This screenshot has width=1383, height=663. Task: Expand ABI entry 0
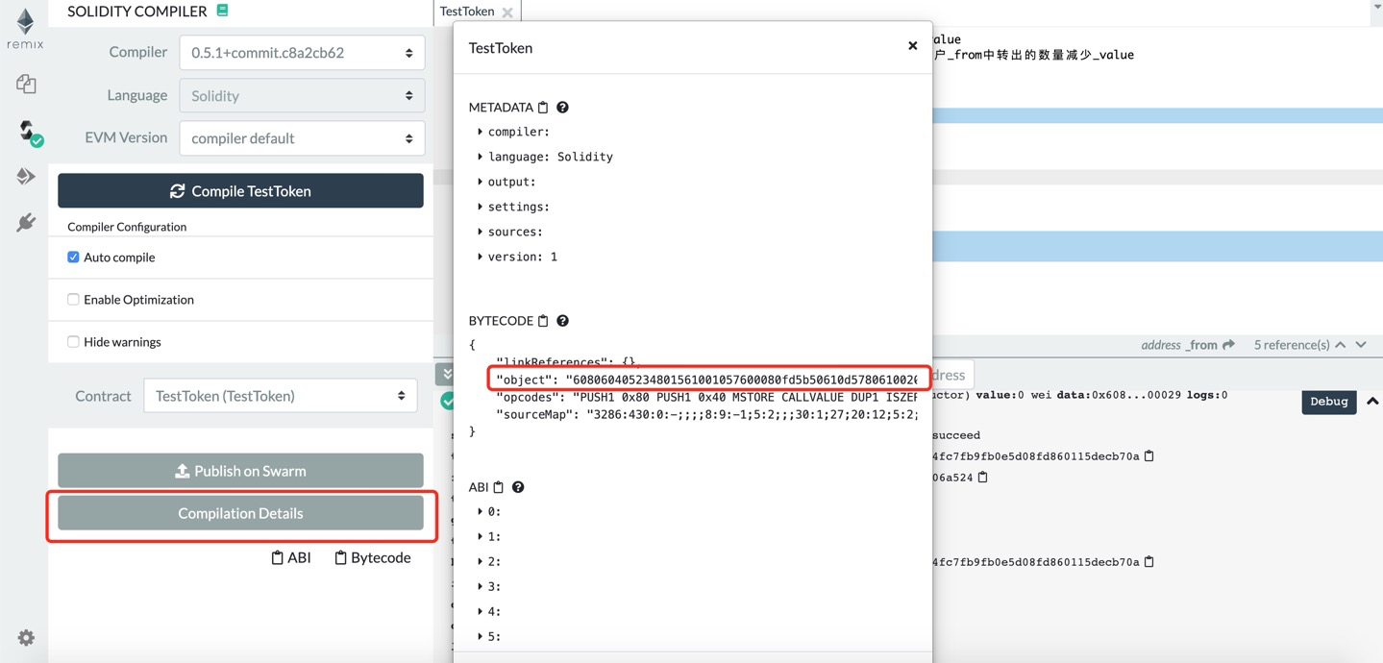tap(480, 511)
